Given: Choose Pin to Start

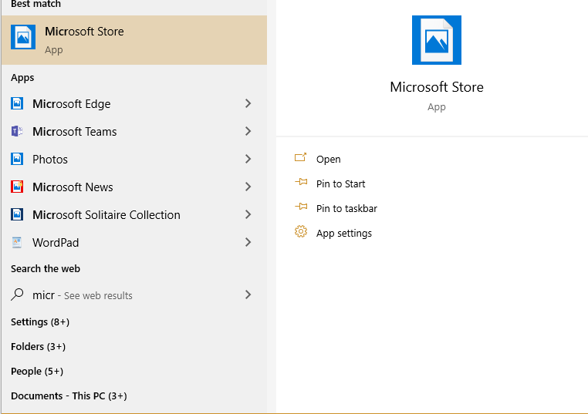Looking at the screenshot, I should [340, 184].
